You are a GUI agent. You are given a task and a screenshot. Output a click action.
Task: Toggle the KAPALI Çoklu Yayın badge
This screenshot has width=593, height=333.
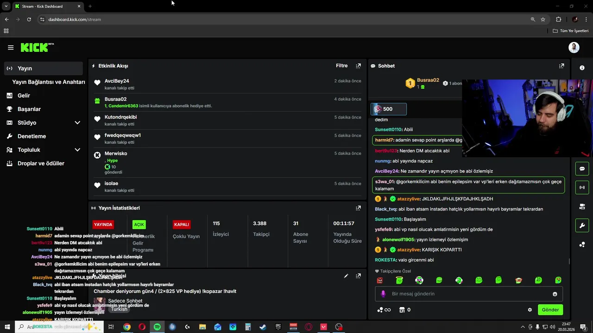(x=181, y=224)
